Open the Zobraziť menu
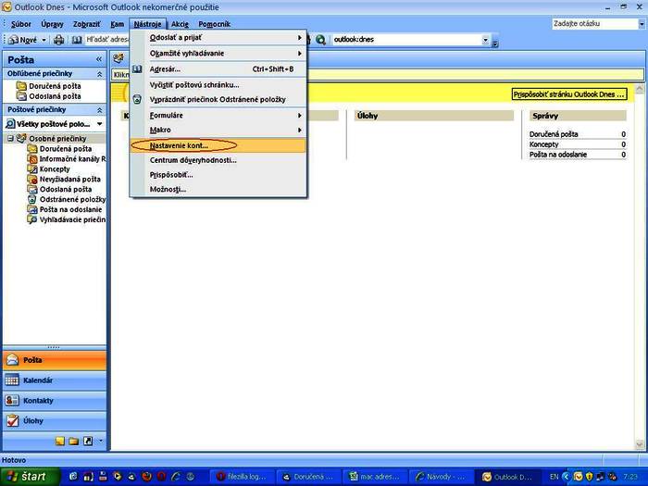 click(x=86, y=24)
